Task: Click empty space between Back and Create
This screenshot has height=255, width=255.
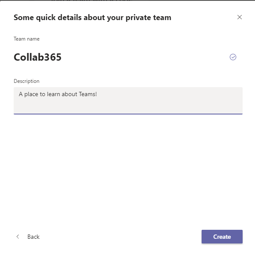Action: click(120, 237)
